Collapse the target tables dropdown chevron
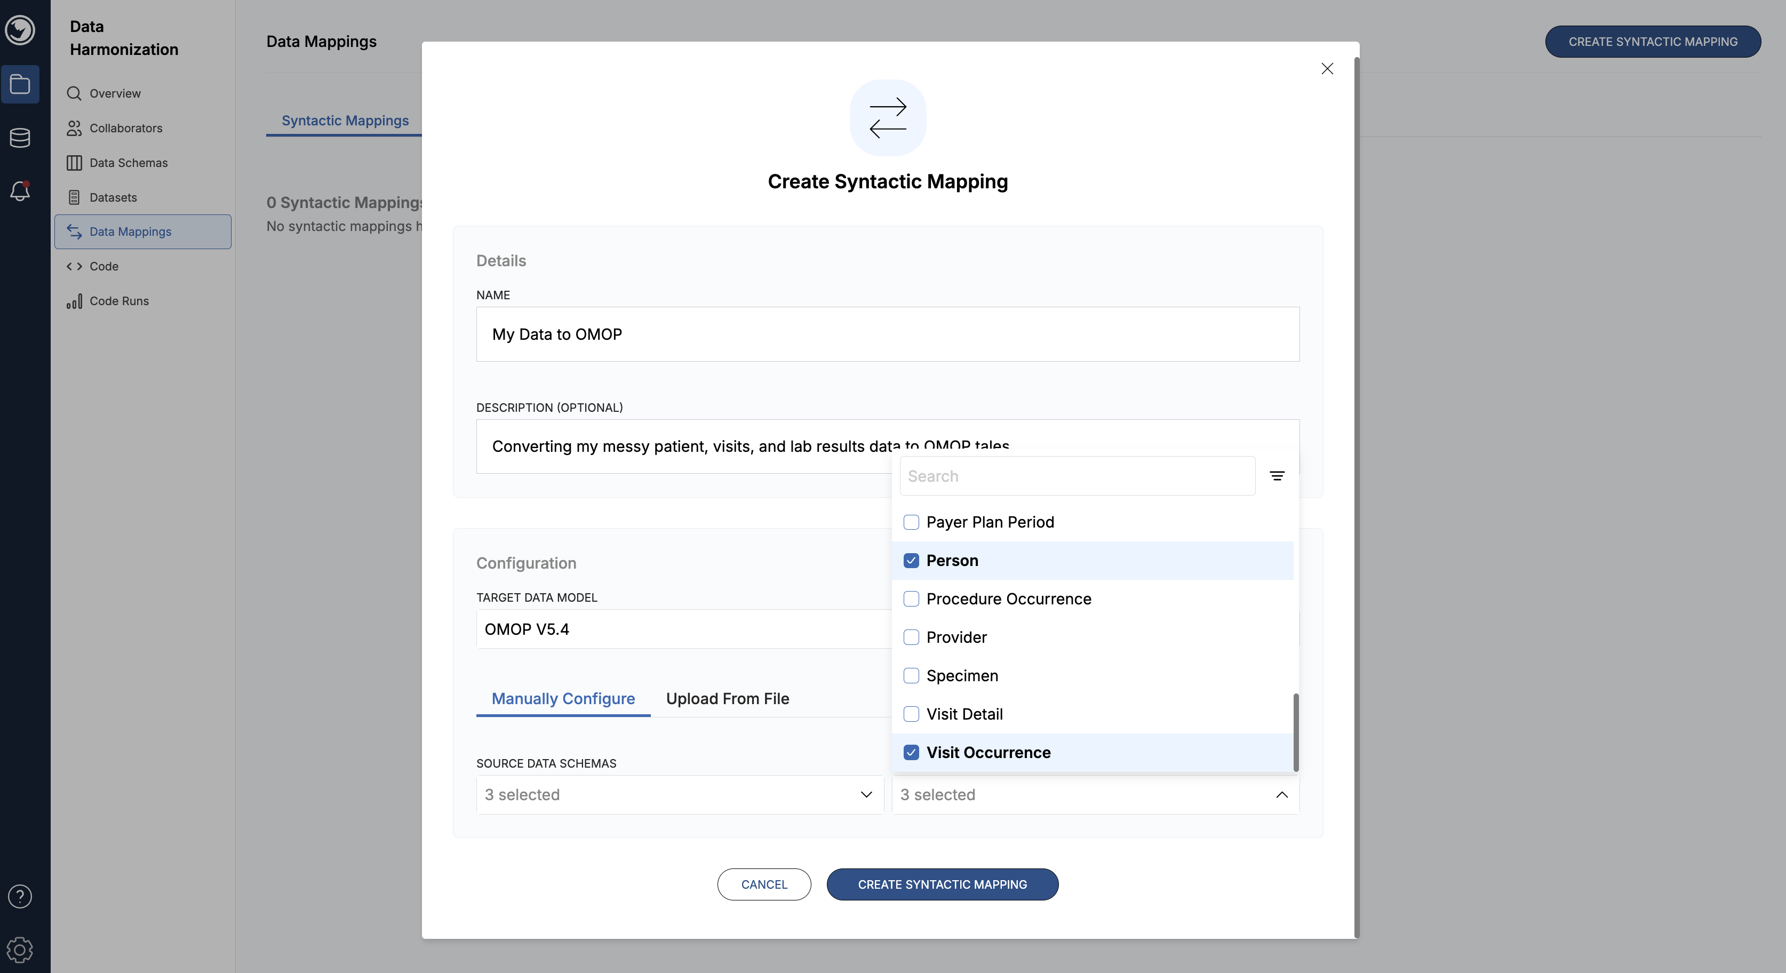Screen dimensions: 1786x973 pos(1282,795)
